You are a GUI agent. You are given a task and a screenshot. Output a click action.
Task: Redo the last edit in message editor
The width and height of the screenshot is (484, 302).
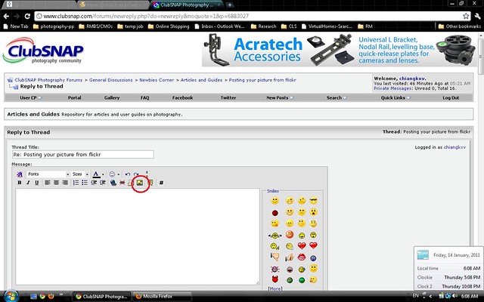[136, 174]
